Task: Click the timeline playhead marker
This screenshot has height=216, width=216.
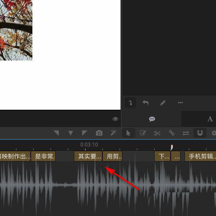Action: point(172,147)
